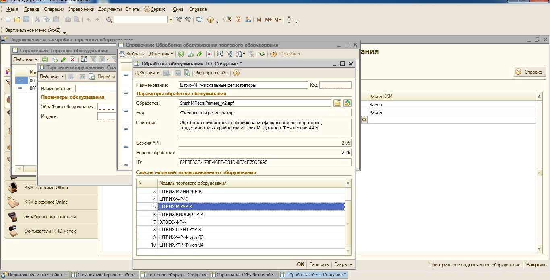This screenshot has width=550, height=280.
Task: Select ККМ в режиме Online sidebar item
Action: click(51, 202)
